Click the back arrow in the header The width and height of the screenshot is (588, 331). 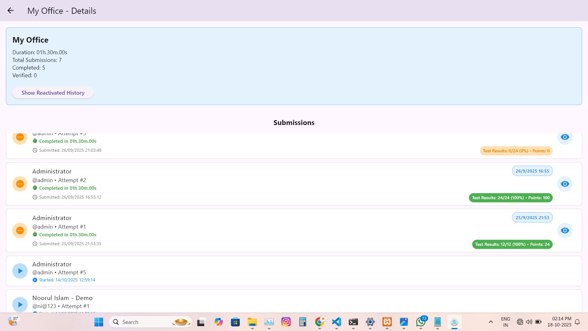click(11, 10)
